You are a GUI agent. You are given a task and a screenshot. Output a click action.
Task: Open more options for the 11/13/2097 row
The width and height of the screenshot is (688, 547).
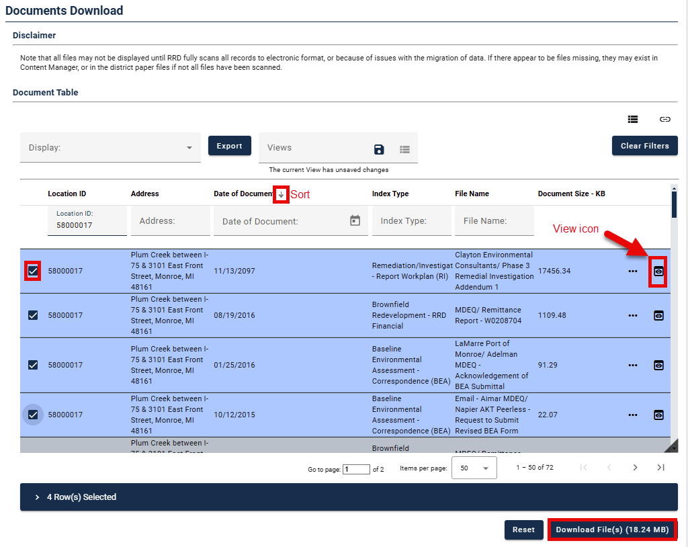[632, 271]
